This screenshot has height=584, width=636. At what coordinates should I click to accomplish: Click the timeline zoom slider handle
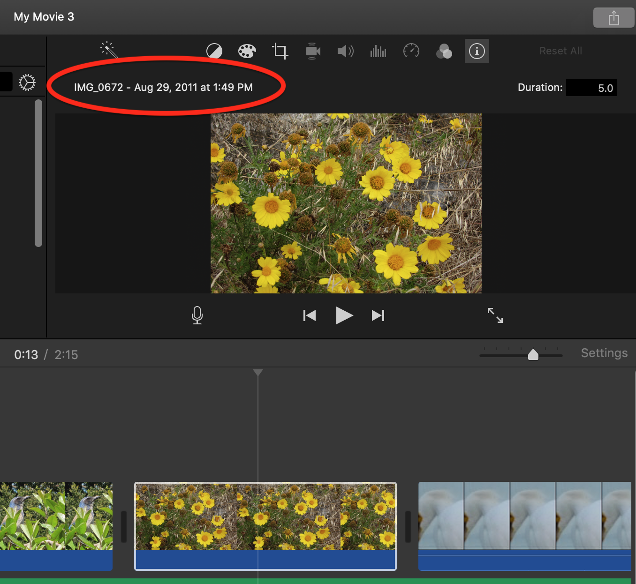click(533, 355)
